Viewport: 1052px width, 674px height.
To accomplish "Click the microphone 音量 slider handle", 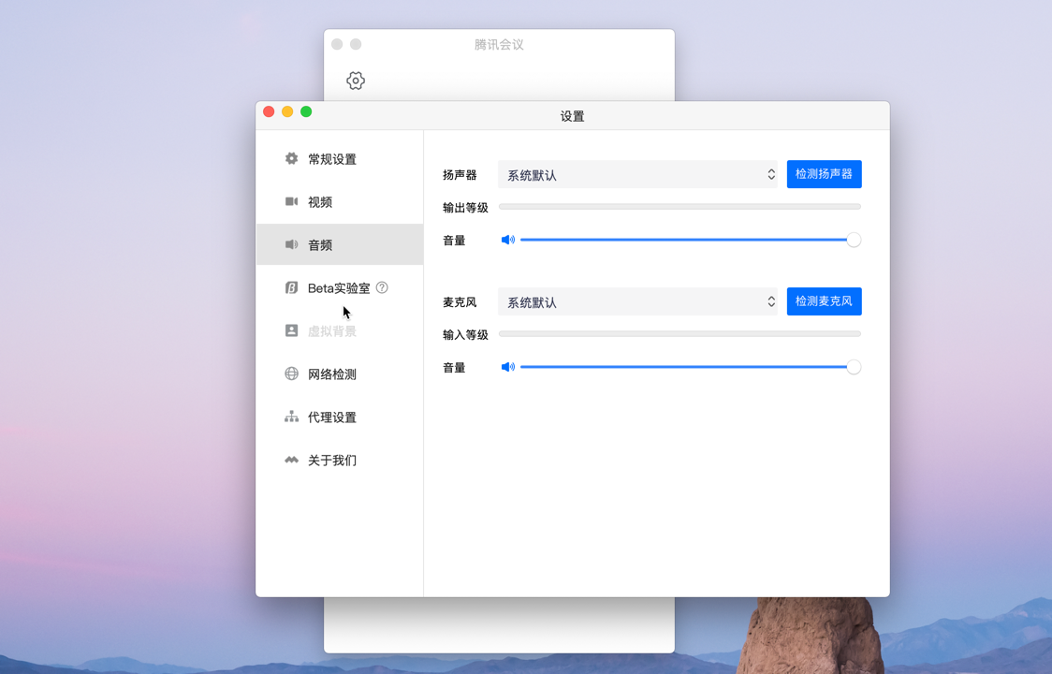I will [854, 367].
